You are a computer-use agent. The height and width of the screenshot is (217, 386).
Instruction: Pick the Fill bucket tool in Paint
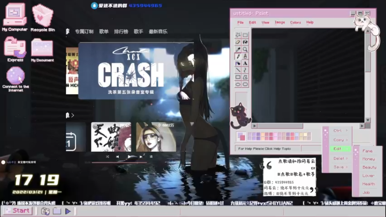245,42
